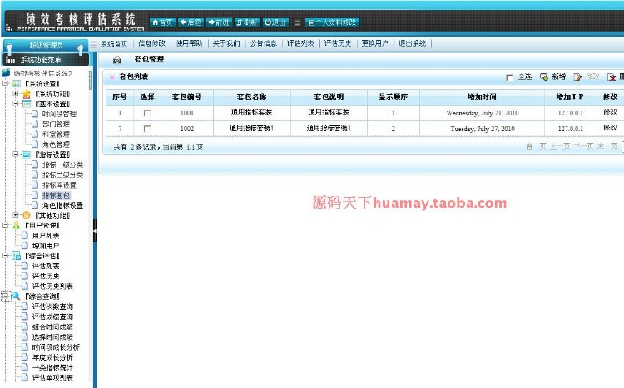Click 更换用户 in the top menu

(x=374, y=43)
